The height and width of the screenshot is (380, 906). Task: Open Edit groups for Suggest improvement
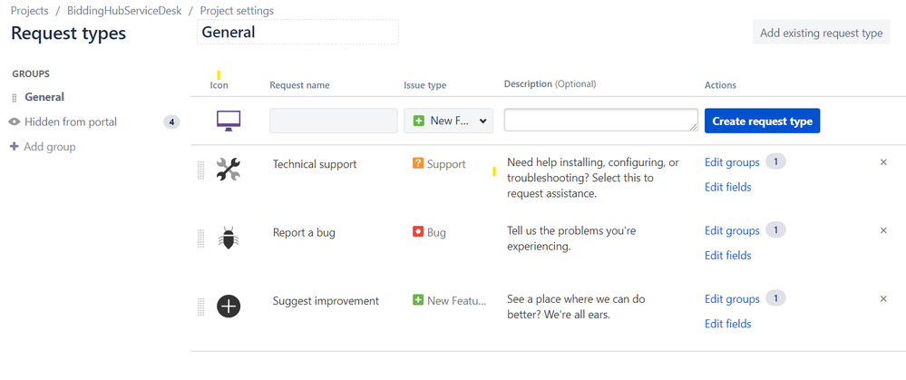click(732, 298)
